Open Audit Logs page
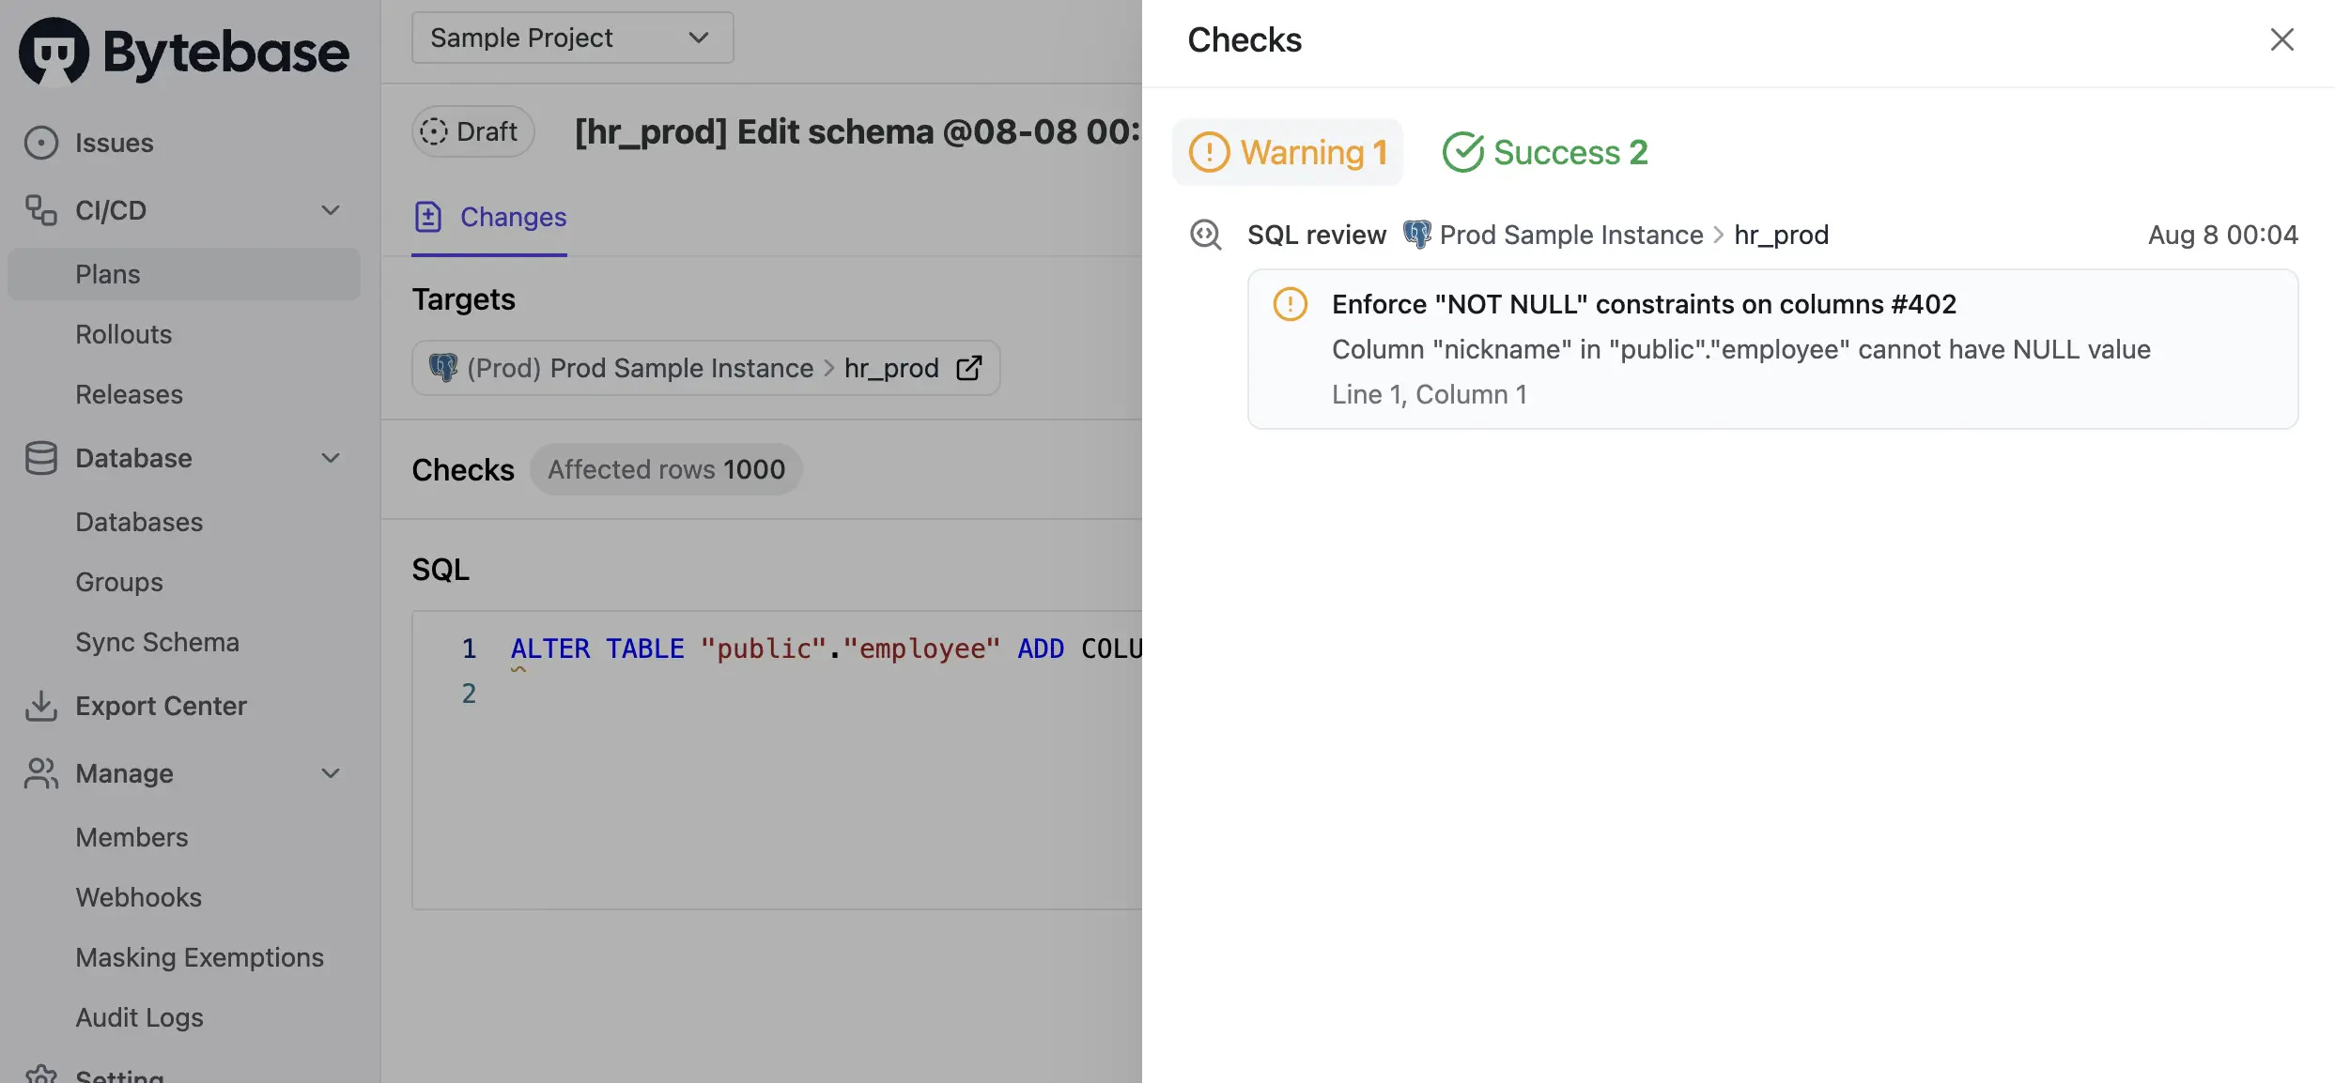 tap(139, 1017)
